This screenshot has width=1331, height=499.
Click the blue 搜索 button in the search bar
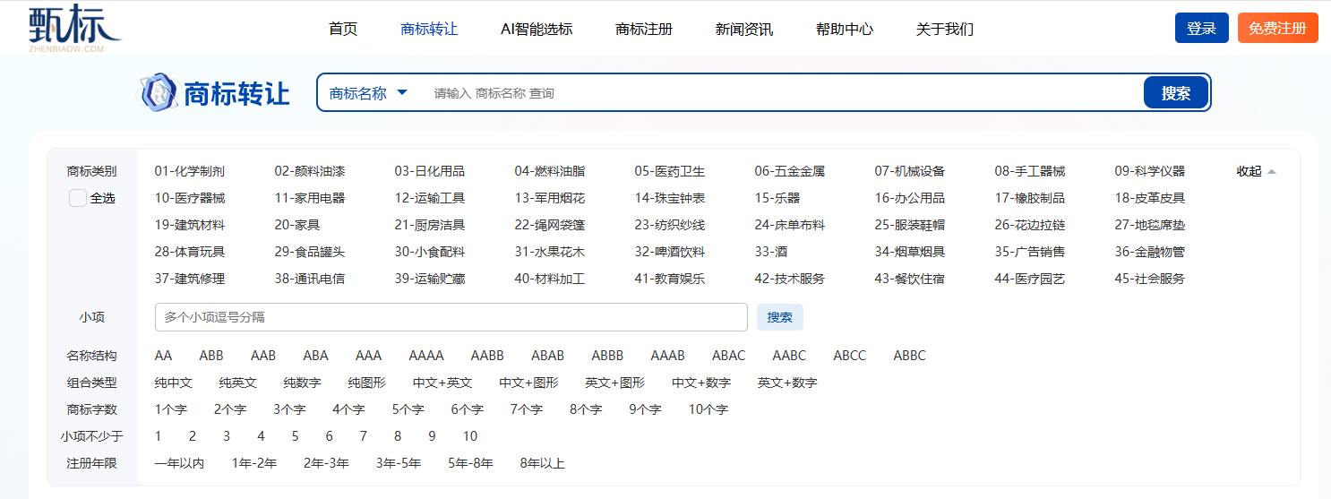point(1176,92)
